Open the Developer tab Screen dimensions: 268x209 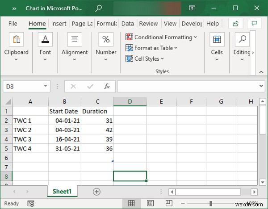pos(192,23)
